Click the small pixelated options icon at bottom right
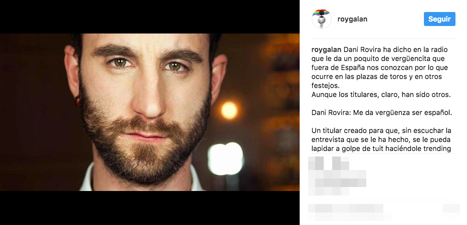467x225 pixels. pos(451,208)
